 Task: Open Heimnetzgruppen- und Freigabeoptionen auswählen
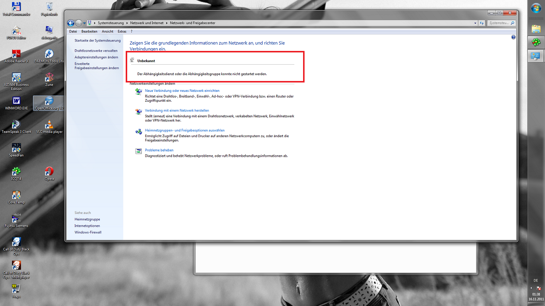pyautogui.click(x=185, y=130)
